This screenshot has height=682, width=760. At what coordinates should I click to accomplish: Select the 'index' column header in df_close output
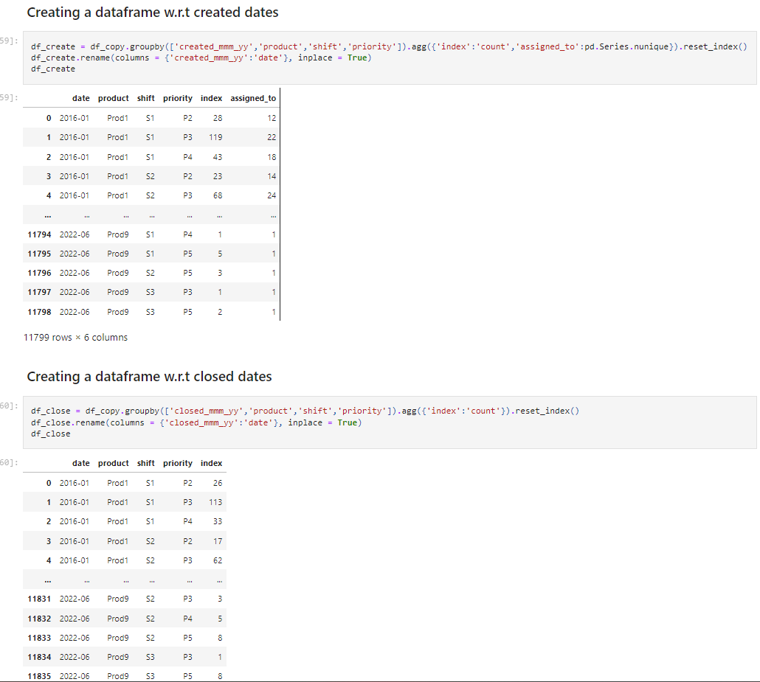pyautogui.click(x=211, y=463)
